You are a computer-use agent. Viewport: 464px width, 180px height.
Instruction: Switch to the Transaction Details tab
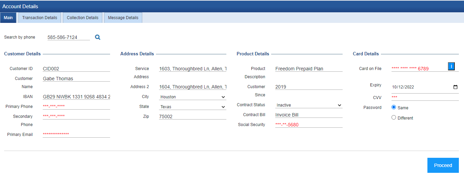40,18
